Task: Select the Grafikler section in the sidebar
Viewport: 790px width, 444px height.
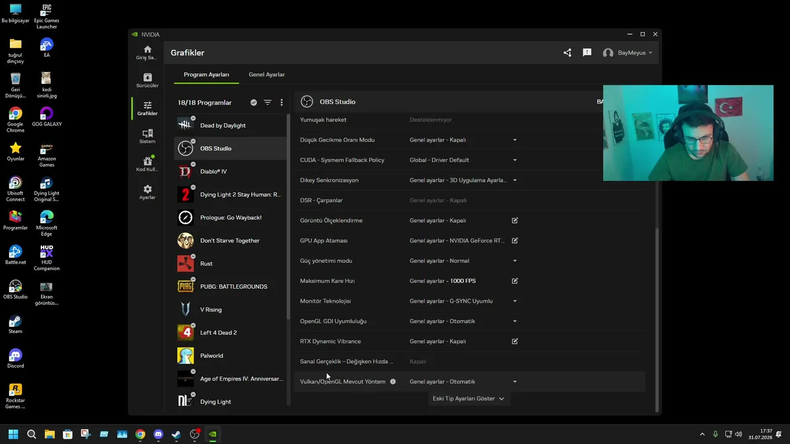Action: tap(147, 108)
